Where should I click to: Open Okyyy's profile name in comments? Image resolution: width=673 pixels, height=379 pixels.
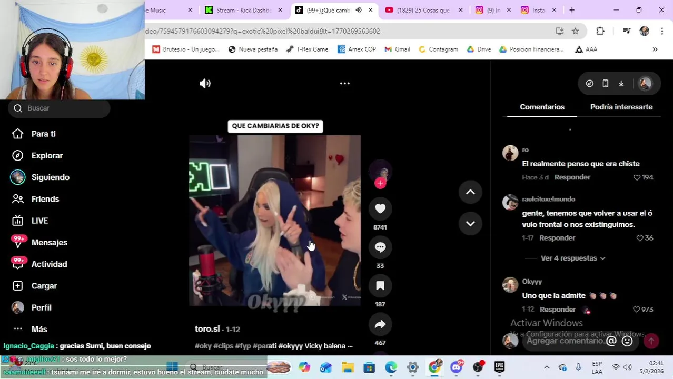click(532, 282)
